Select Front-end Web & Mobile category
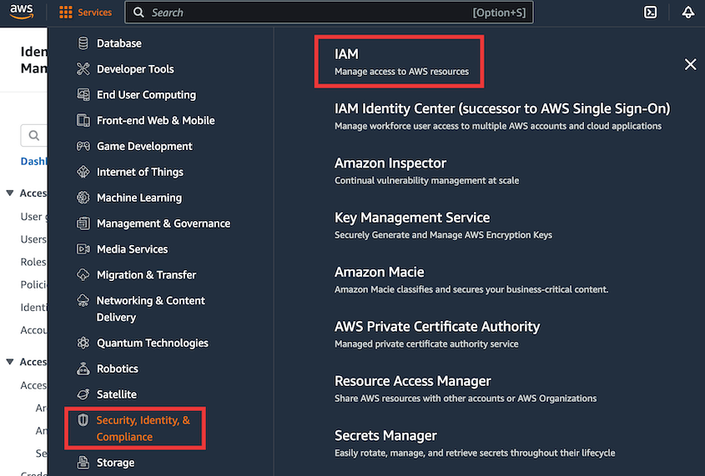Screen dimensions: 705x476 (155, 120)
